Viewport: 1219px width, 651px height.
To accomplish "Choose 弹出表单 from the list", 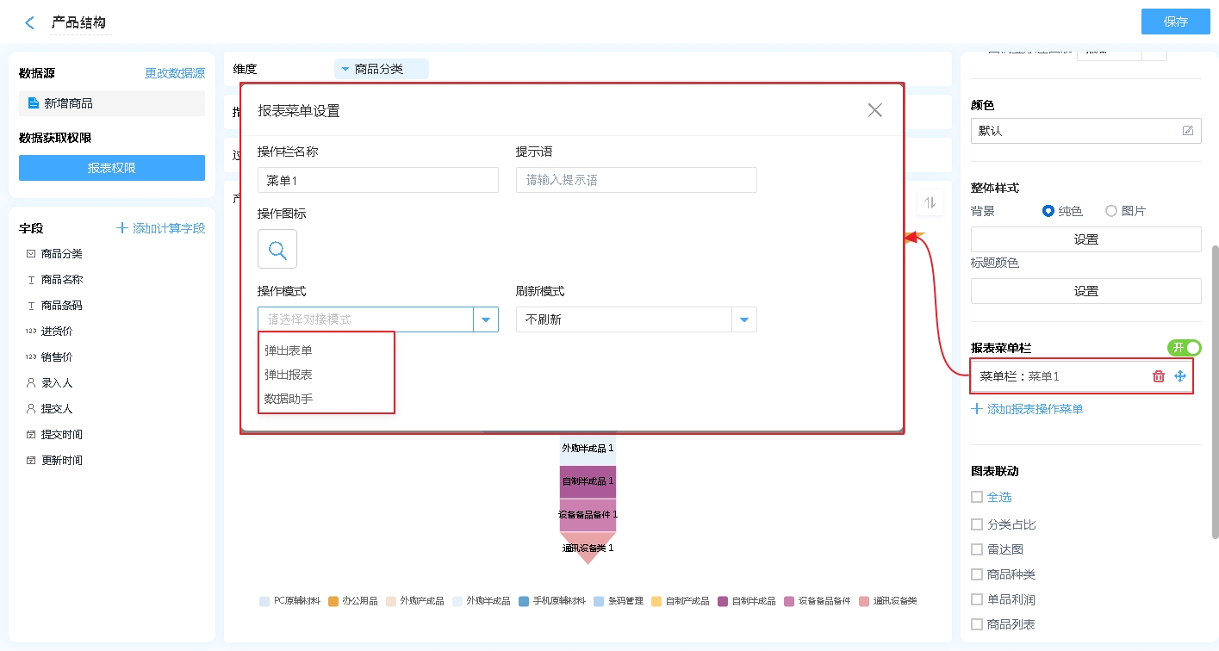I will 289,350.
